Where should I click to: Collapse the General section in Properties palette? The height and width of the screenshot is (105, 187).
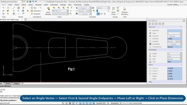181,27
